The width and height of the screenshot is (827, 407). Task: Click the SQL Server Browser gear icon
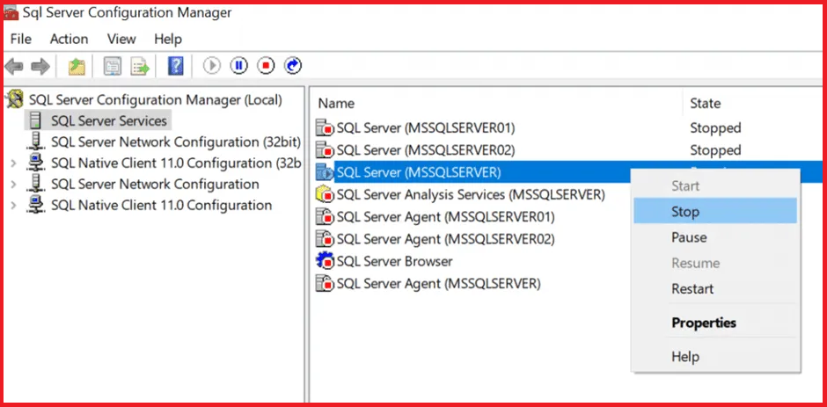(x=325, y=261)
